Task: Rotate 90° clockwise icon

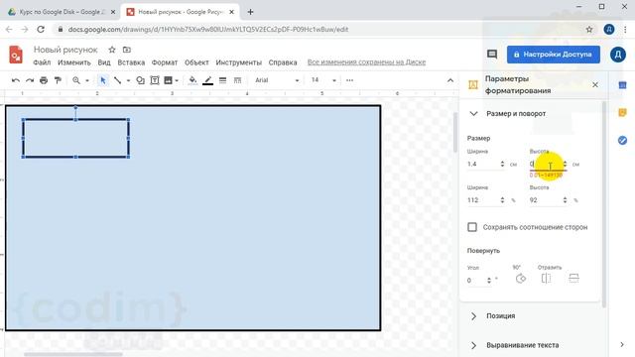Action: click(520, 279)
